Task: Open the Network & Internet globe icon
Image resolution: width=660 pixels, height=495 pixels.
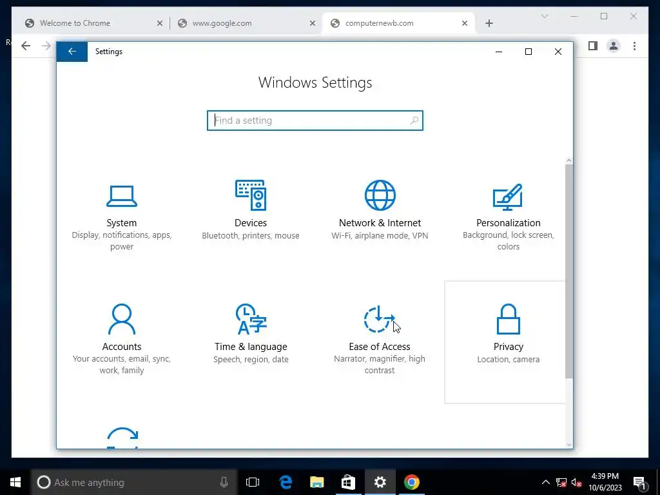Action: coord(380,195)
